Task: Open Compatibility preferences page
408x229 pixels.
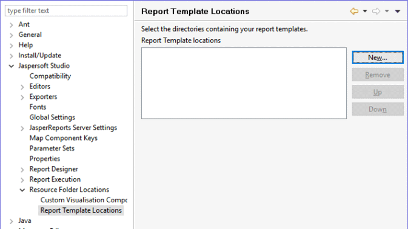Action: point(50,76)
